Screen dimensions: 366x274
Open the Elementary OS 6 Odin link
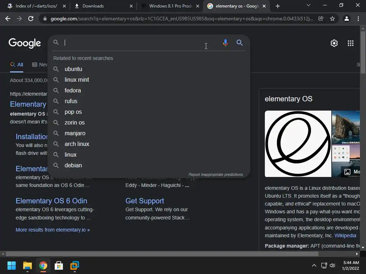[x=51, y=201]
